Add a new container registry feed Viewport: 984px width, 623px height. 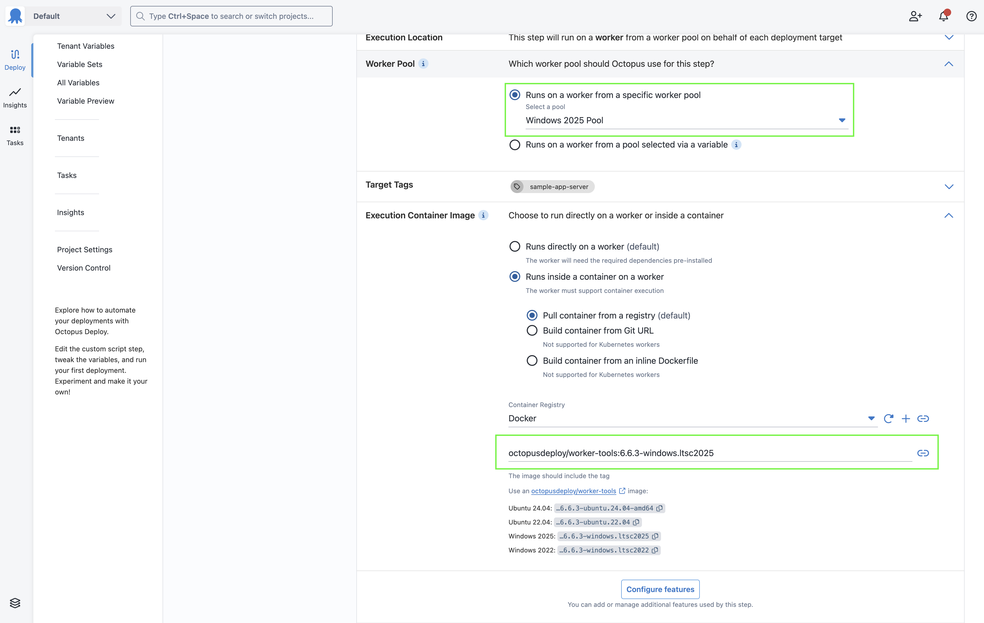(906, 419)
